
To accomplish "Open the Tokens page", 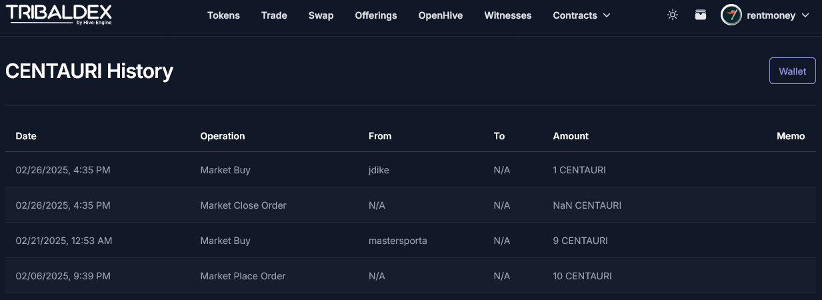I will 223,15.
